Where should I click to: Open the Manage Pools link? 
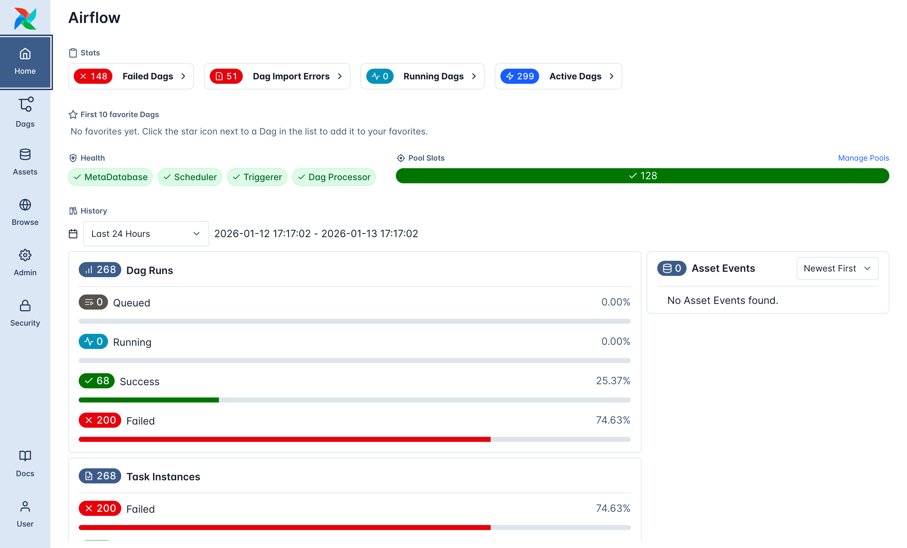[x=864, y=158]
